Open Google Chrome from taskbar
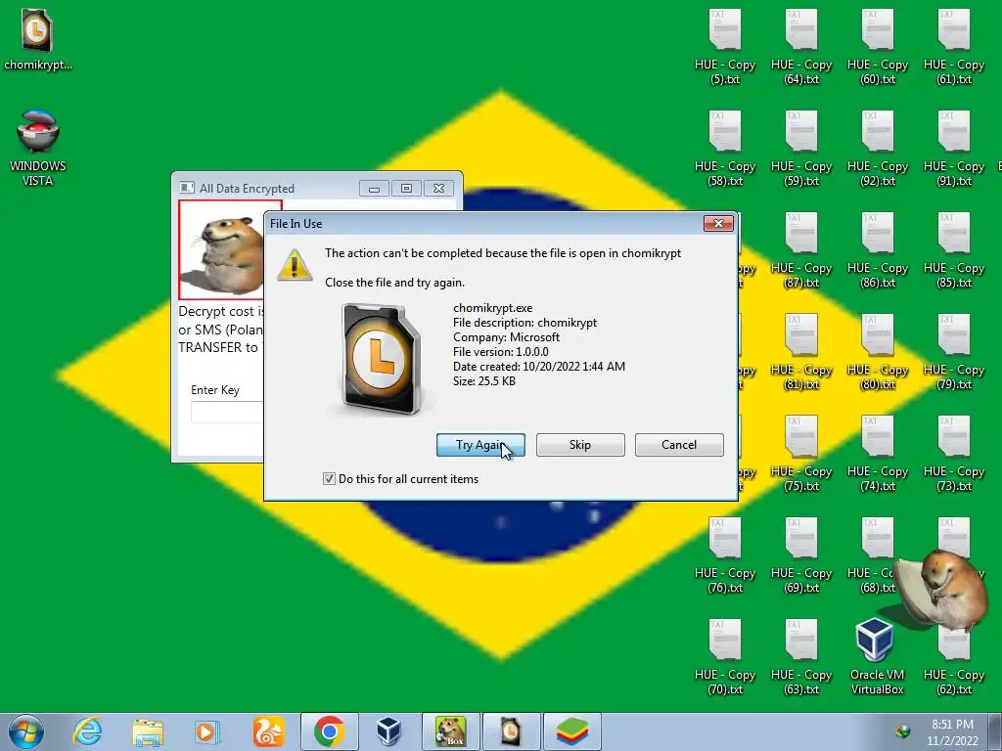 [x=330, y=731]
